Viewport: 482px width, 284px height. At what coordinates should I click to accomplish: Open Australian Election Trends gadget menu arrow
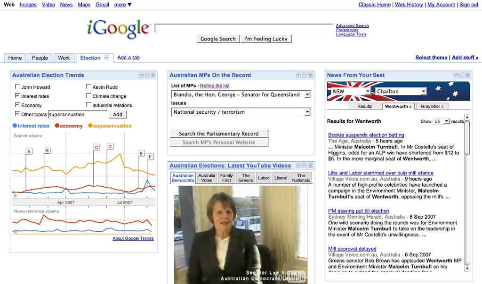coord(141,75)
